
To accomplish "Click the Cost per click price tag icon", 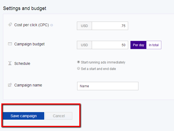I will tap(10, 25).
